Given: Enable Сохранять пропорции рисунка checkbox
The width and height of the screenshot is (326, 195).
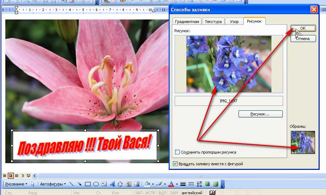Looking at the screenshot, I should [x=178, y=152].
